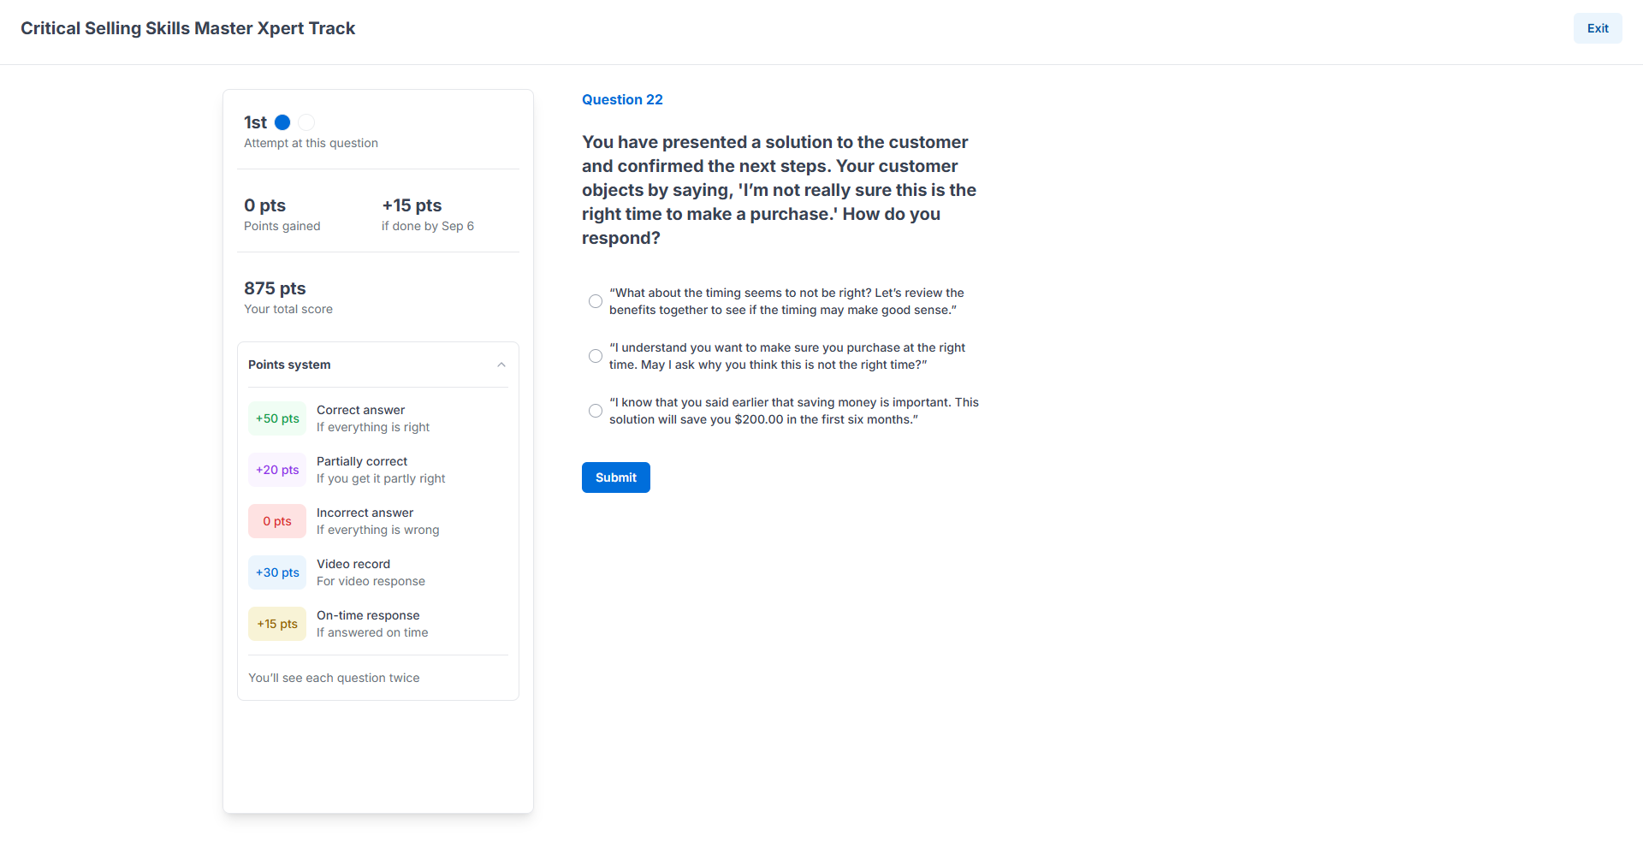The width and height of the screenshot is (1643, 842).
Task: Click the yellow +15 pts badge
Action: (x=277, y=624)
